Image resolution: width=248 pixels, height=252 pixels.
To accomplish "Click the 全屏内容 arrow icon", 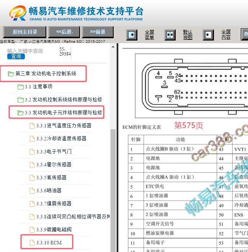I will click(x=208, y=34).
